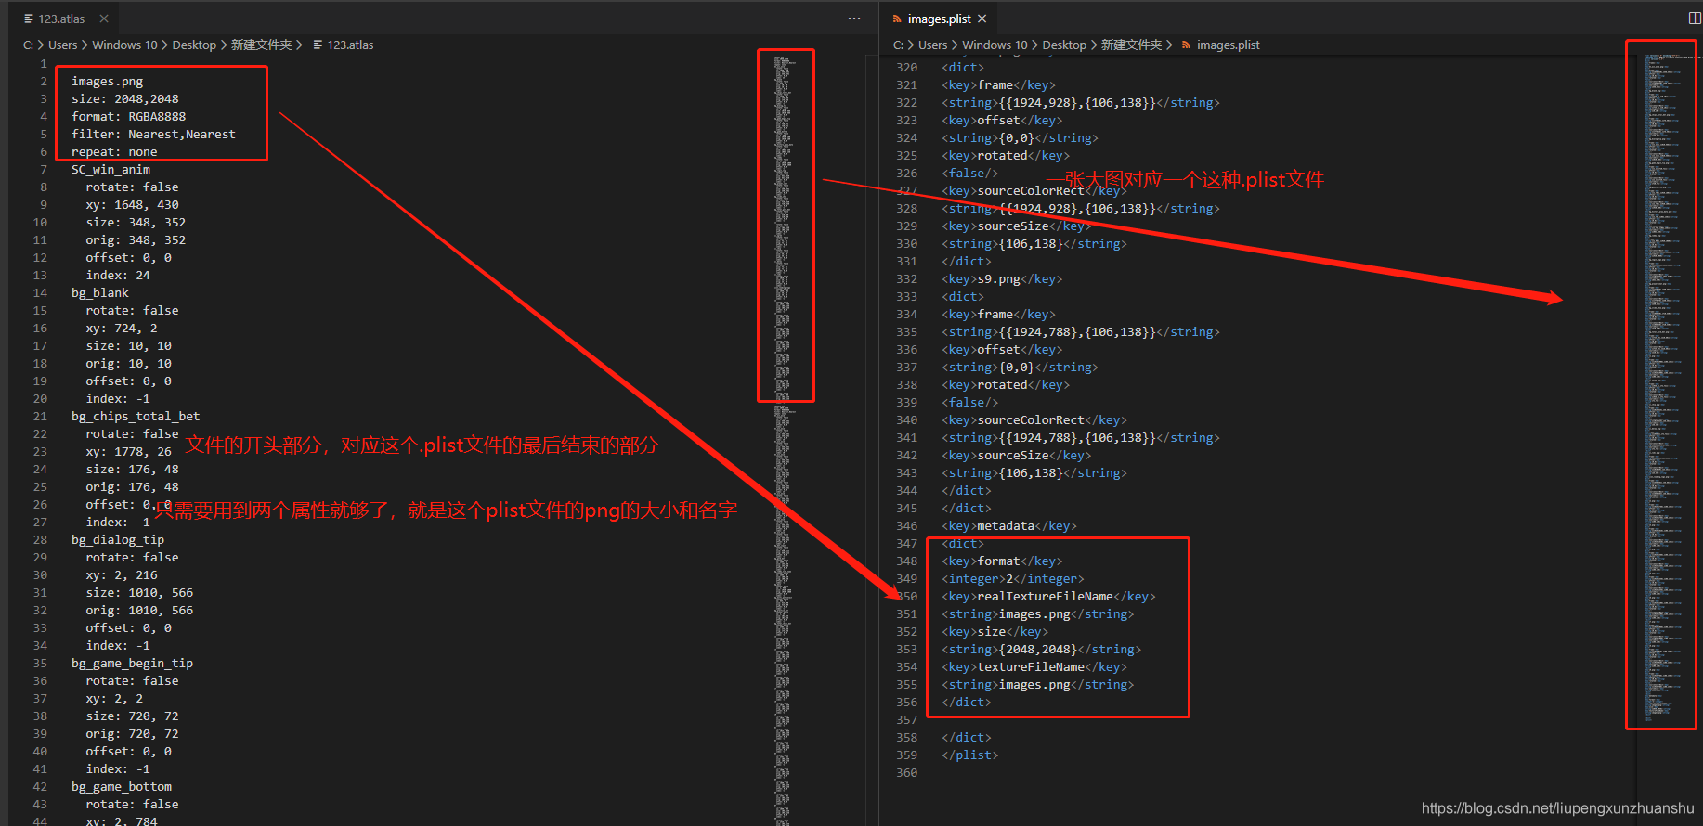Click the '<key>metadata</key>' line
The height and width of the screenshot is (826, 1703).
point(1009,525)
